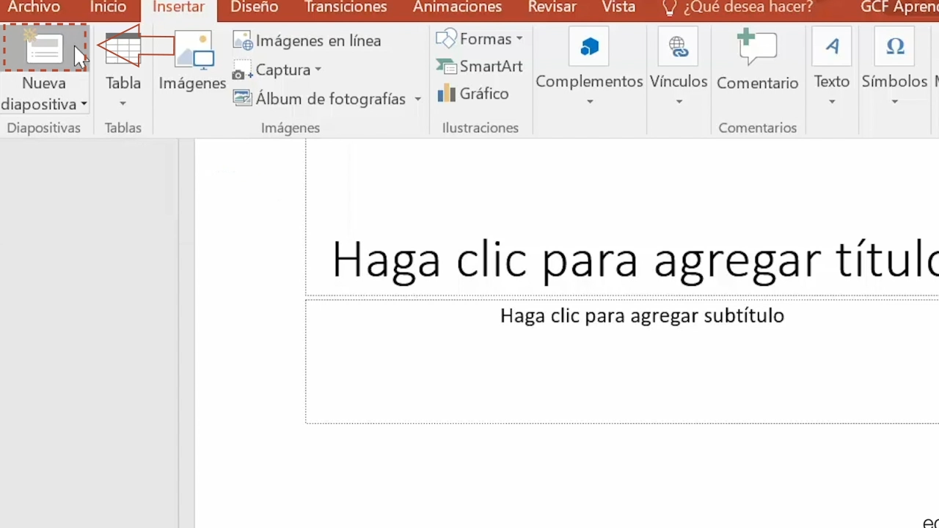The image size is (939, 528).
Task: Click the Imágenes en línea icon
Action: coord(243,40)
